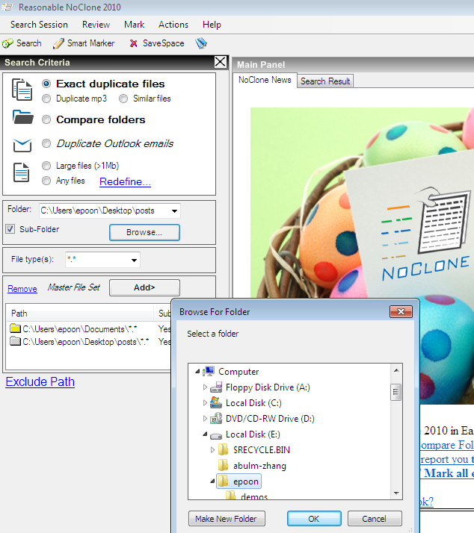Click the Add> button
This screenshot has height=533, width=474.
144,287
